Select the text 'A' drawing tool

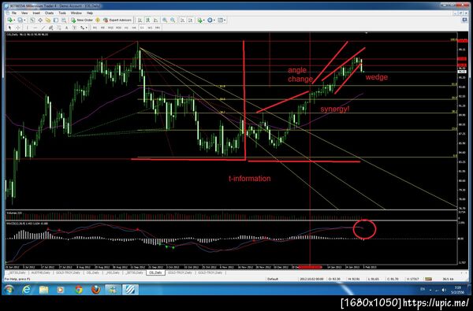coord(67,28)
